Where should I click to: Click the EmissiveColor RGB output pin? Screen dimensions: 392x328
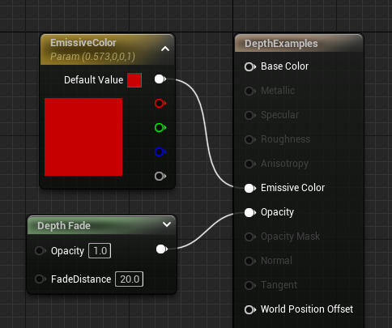[160, 79]
